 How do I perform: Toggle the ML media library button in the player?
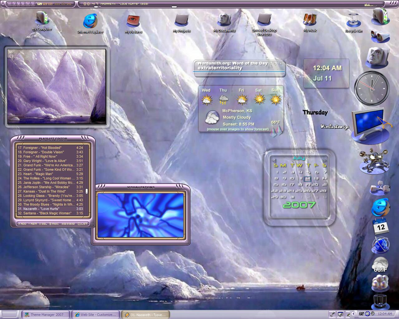point(45,4)
